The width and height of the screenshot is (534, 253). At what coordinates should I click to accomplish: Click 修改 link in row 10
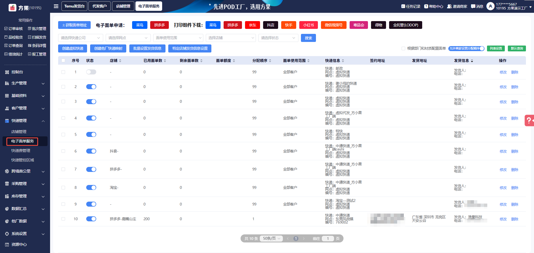(503, 219)
